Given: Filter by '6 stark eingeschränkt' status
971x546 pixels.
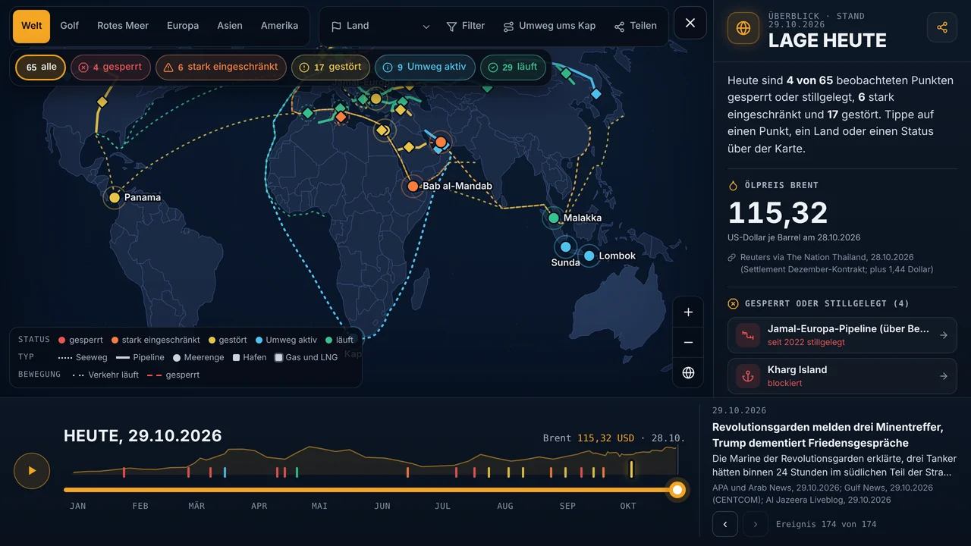Looking at the screenshot, I should 222,67.
